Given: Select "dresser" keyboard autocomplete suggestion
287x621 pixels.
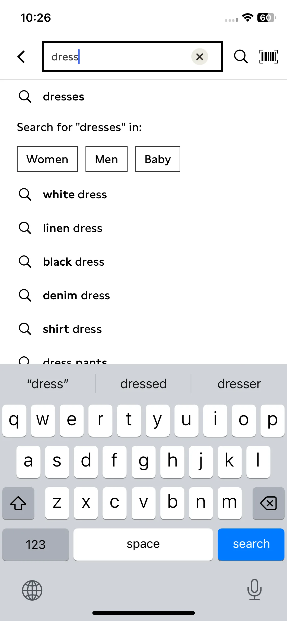Looking at the screenshot, I should [239, 384].
